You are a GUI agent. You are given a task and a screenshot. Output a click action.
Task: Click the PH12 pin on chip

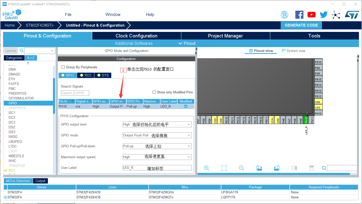(318, 113)
